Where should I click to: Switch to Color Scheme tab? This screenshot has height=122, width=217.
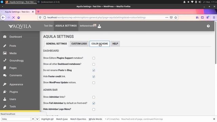point(100,44)
